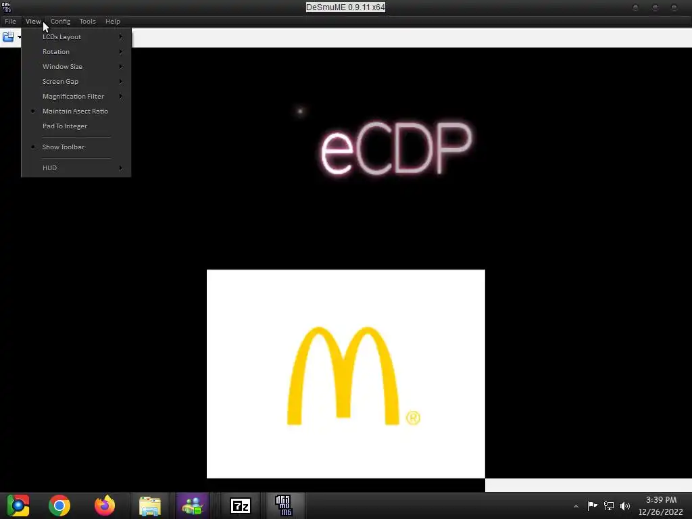The image size is (692, 519).
Task: Open the Magnification Filter submenu
Action: click(x=76, y=96)
